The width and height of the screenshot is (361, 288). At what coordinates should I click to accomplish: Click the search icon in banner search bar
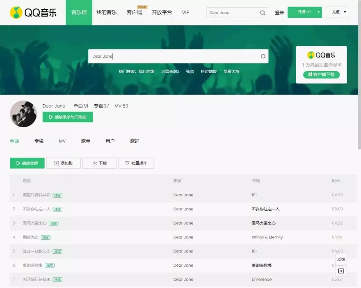point(263,56)
